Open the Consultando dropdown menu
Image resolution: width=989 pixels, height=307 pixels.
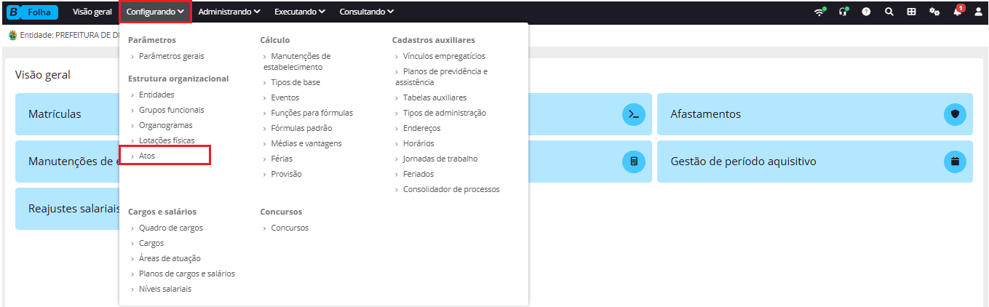pyautogui.click(x=367, y=12)
